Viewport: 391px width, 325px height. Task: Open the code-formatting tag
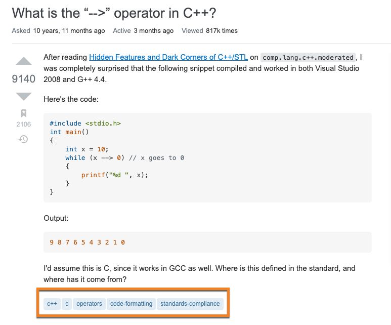point(131,304)
